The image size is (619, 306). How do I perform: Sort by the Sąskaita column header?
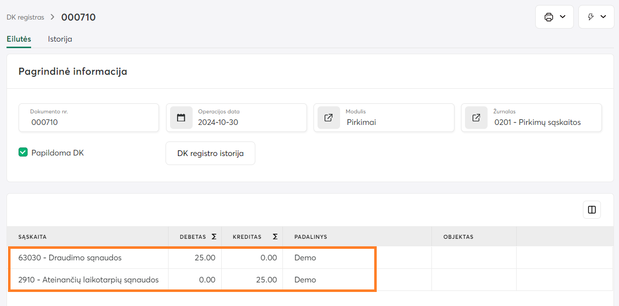click(x=33, y=237)
